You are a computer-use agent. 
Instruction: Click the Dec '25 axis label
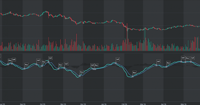83,104
